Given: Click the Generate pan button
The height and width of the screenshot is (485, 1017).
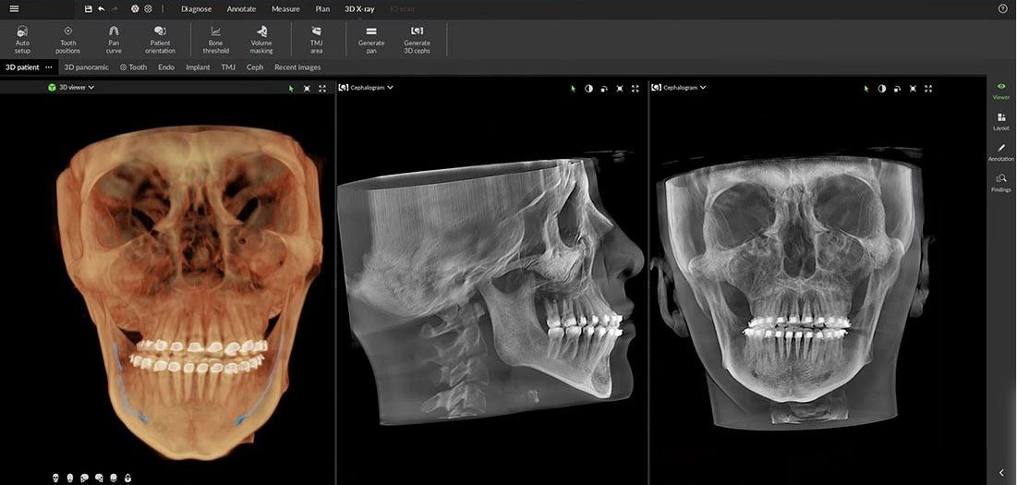Looking at the screenshot, I should click(x=371, y=39).
